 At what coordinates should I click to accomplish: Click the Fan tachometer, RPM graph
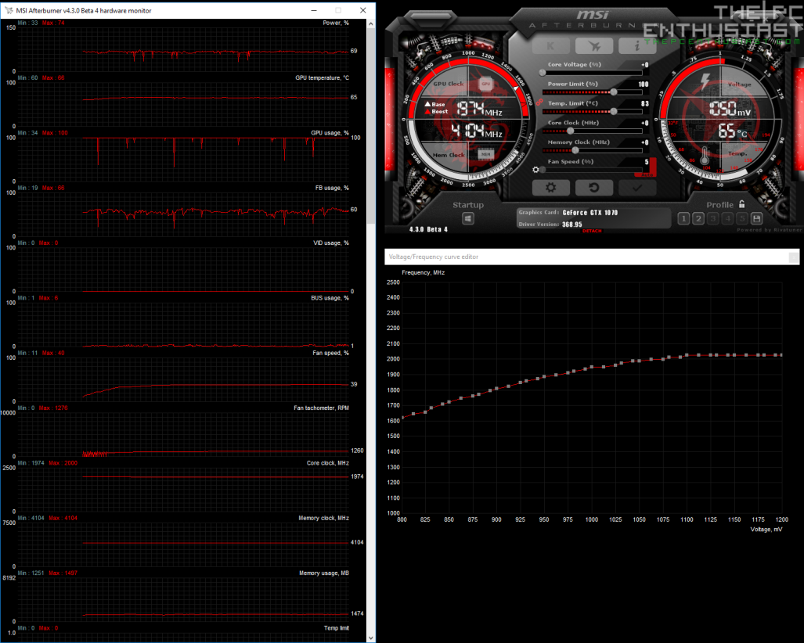pos(183,434)
